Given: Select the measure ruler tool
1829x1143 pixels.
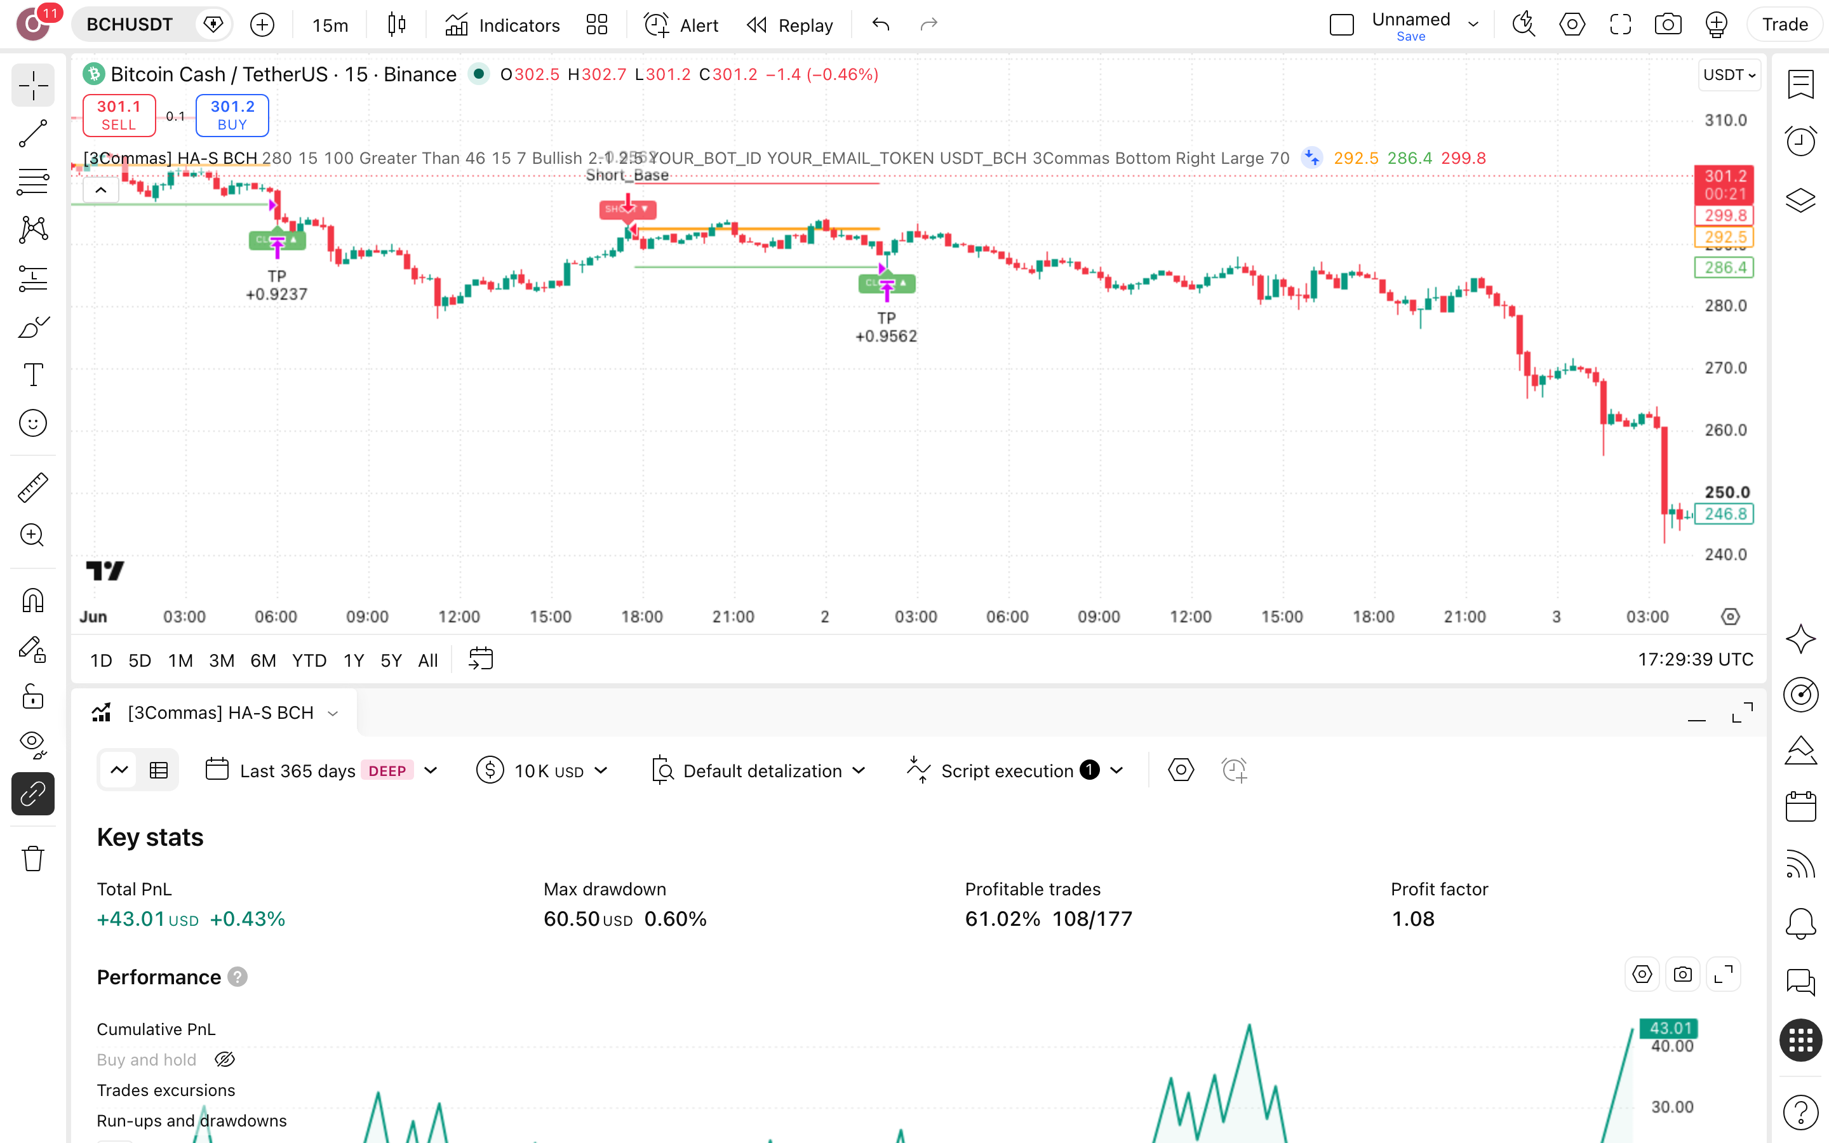Looking at the screenshot, I should click(x=33, y=488).
